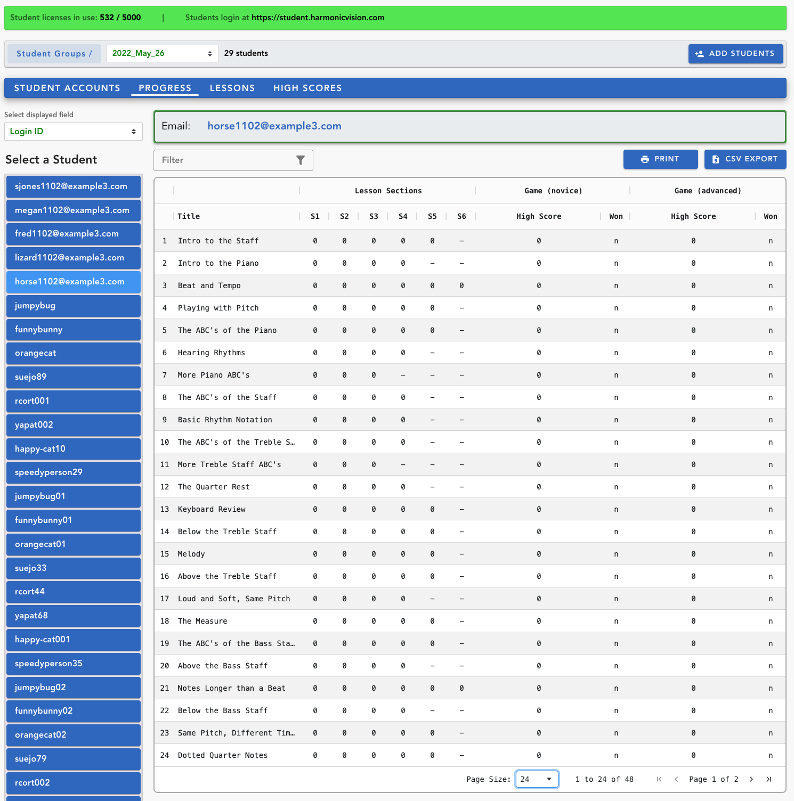Select student funnybunny from the list
Viewport: 794px width, 801px height.
74,330
